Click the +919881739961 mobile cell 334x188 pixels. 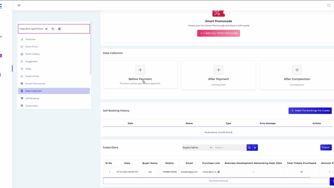tap(169, 172)
